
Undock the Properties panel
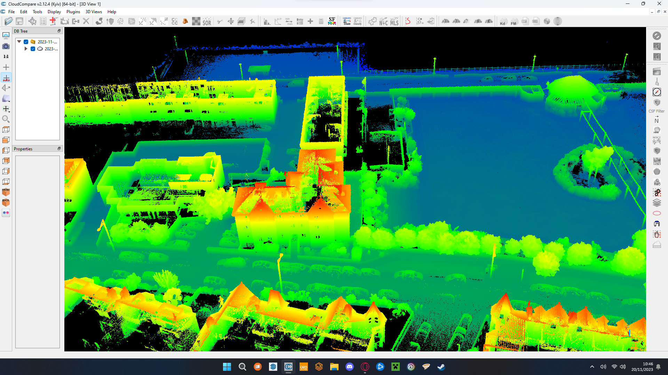59,149
